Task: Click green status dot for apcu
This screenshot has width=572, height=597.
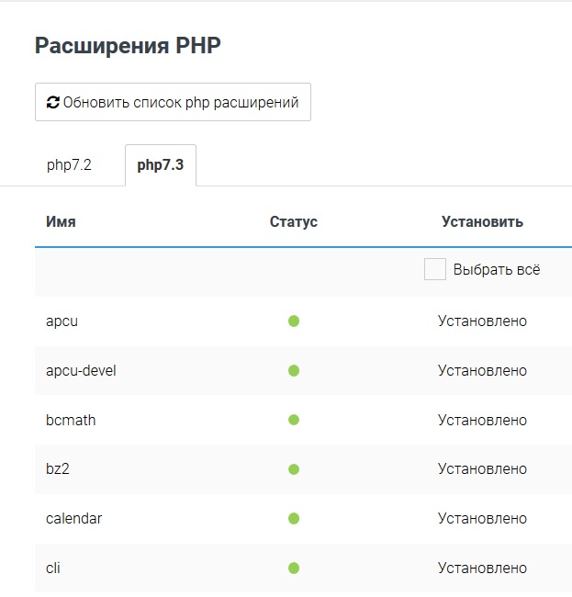Action: 294,321
